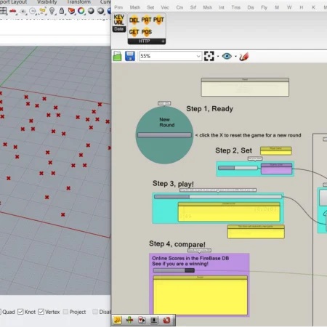The width and height of the screenshot is (327, 327).
Task: Click the Rhino four-viewport grid icon
Action: (x=4, y=11)
